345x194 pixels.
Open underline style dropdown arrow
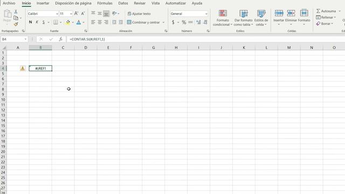[49, 23]
